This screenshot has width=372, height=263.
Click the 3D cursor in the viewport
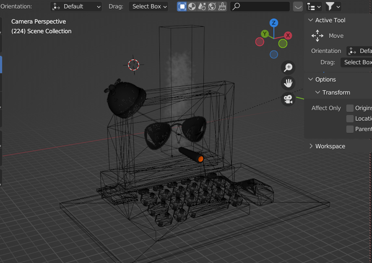(133, 65)
